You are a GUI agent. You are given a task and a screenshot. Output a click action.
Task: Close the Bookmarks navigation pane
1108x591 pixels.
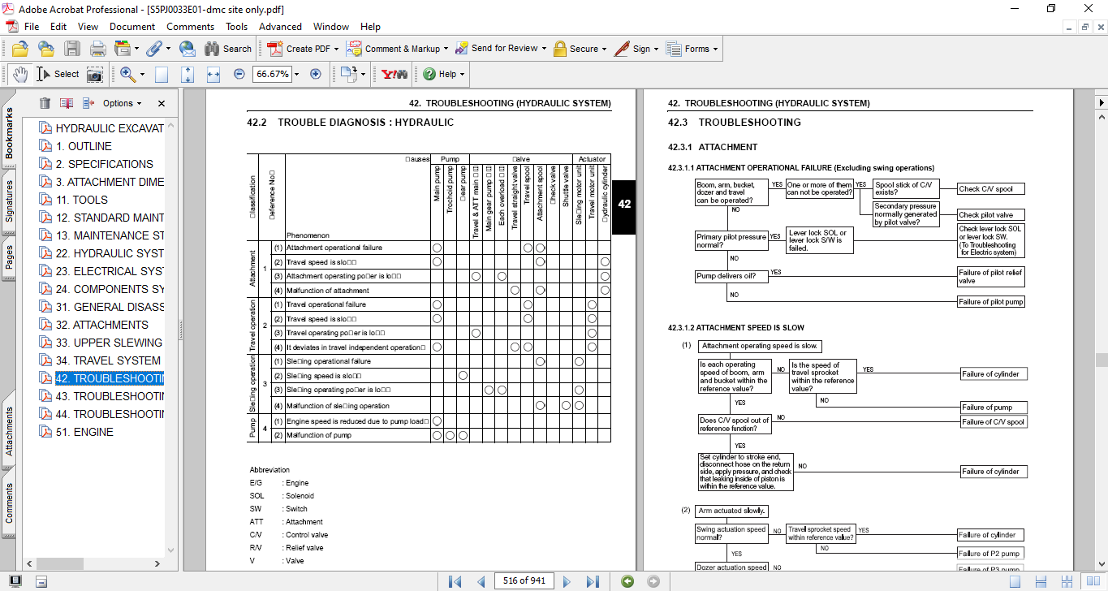pyautogui.click(x=161, y=103)
